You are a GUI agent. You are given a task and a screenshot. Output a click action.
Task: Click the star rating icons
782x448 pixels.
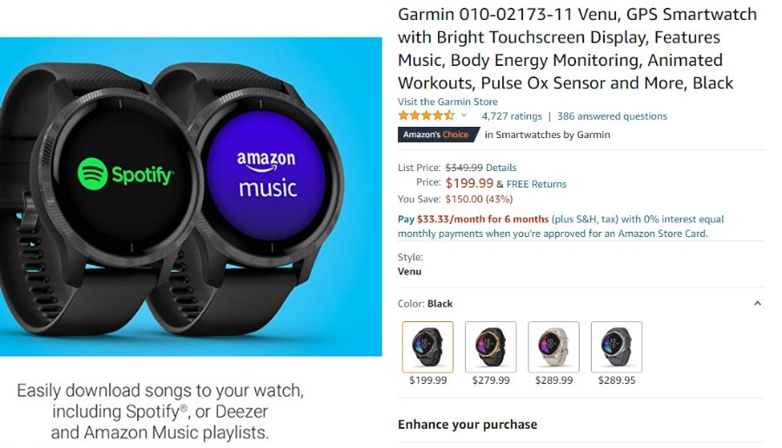click(x=427, y=116)
